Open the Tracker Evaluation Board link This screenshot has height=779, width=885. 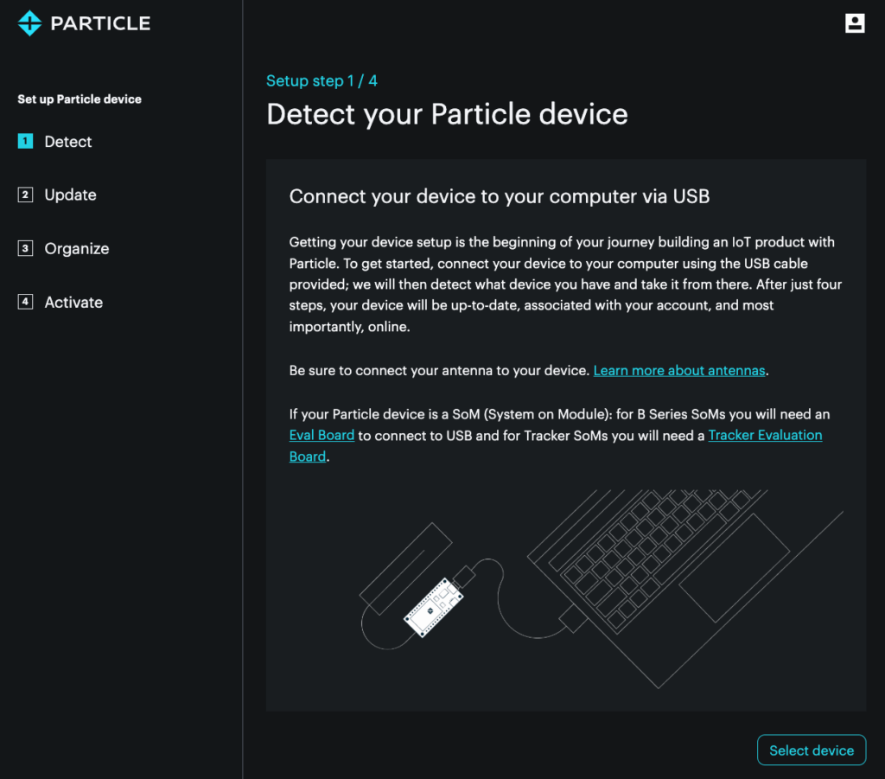pyautogui.click(x=765, y=436)
